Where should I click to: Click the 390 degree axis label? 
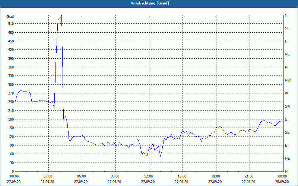[11, 59]
